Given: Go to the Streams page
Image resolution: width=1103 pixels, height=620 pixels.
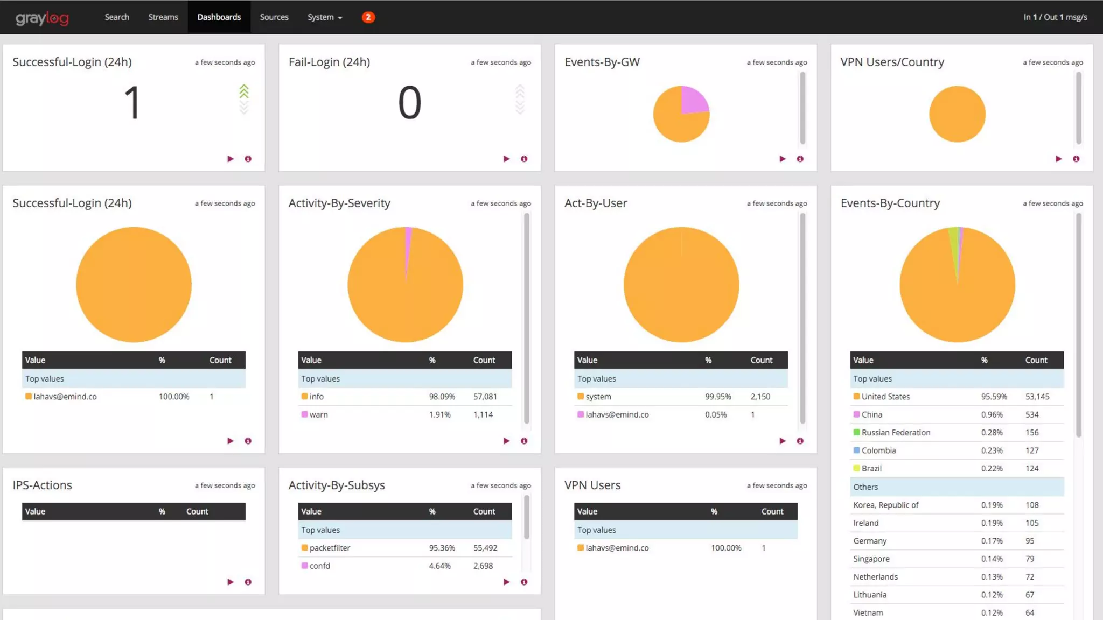Looking at the screenshot, I should click(163, 17).
